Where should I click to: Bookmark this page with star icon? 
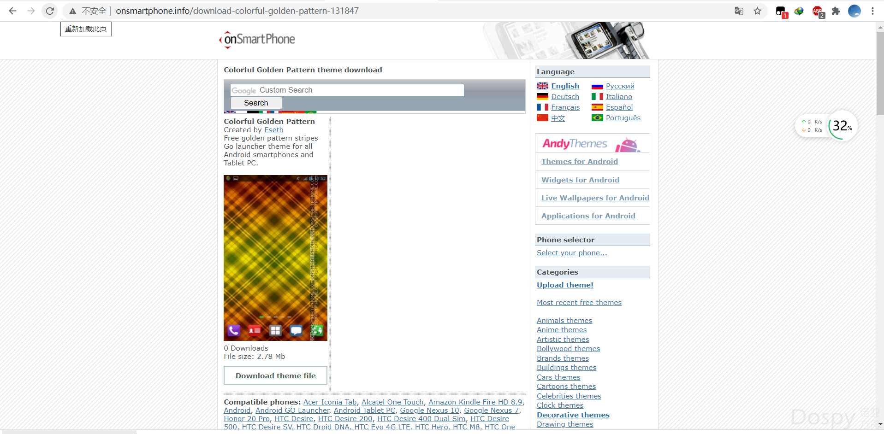click(757, 11)
